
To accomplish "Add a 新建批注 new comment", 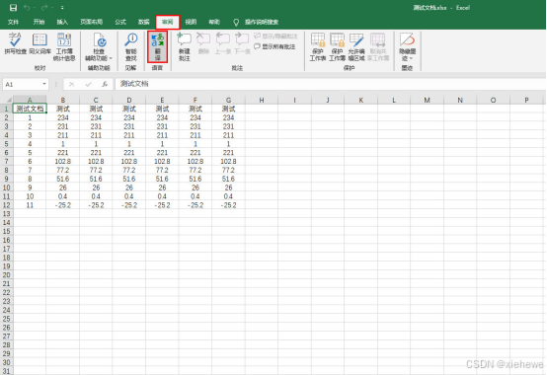I will pyautogui.click(x=185, y=46).
